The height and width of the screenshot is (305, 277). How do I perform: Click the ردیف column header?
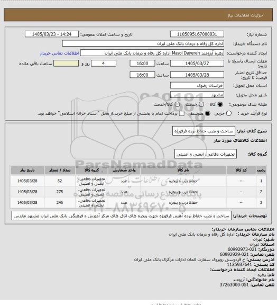tap(261, 170)
